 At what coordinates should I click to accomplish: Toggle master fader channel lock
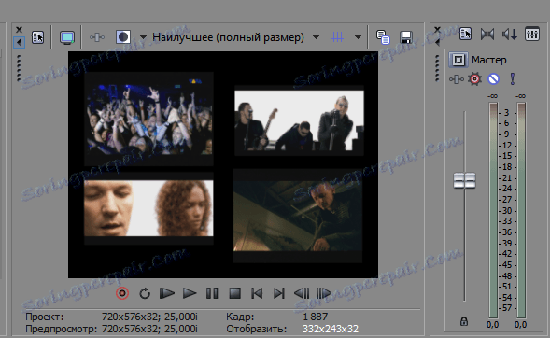pyautogui.click(x=464, y=321)
